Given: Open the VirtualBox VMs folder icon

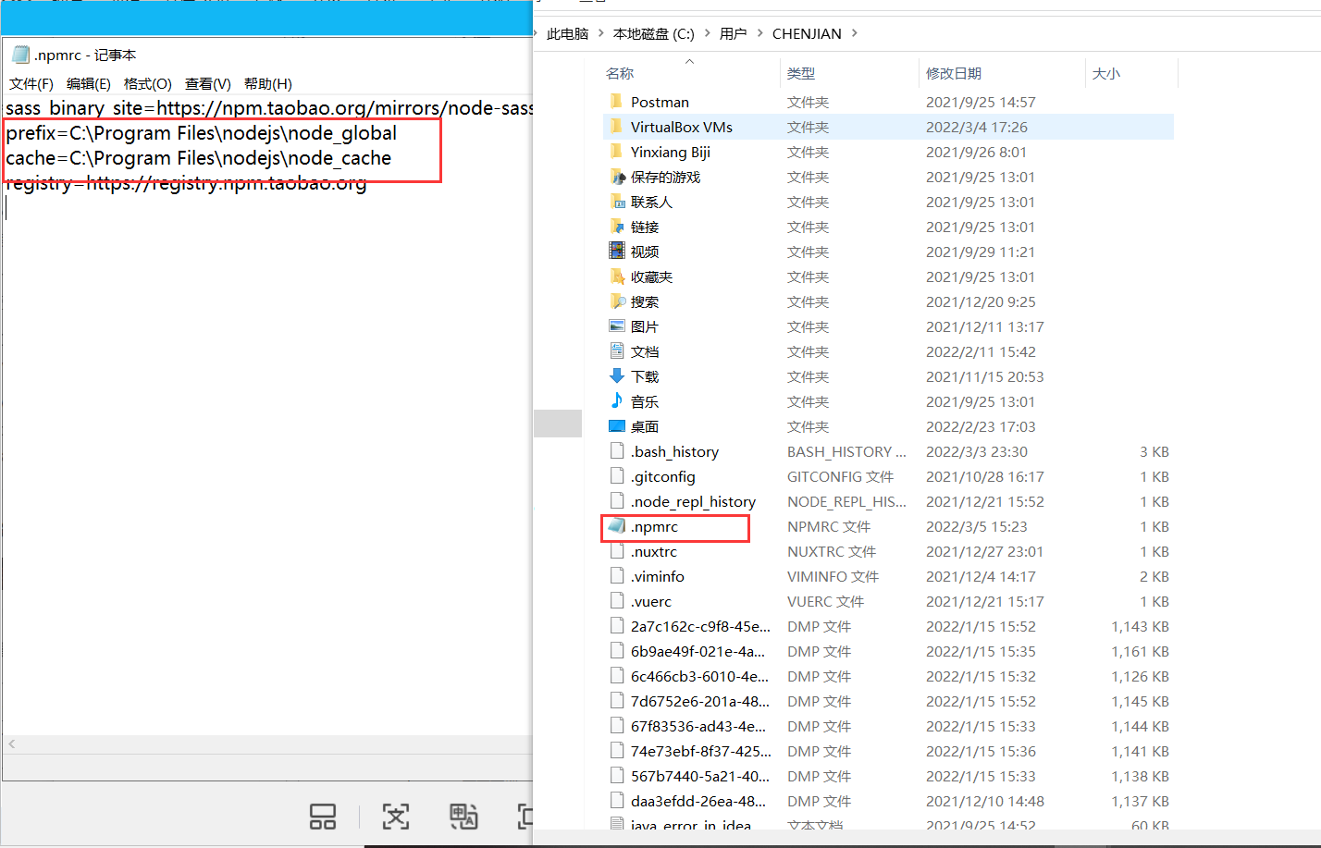Looking at the screenshot, I should 618,127.
